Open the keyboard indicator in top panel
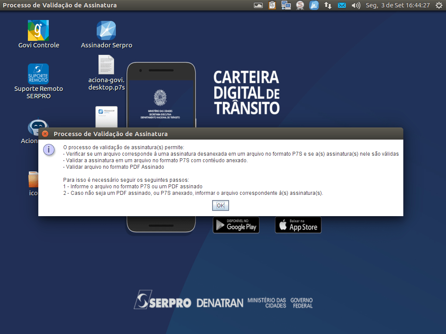The height and width of the screenshot is (334, 446). [x=258, y=5]
